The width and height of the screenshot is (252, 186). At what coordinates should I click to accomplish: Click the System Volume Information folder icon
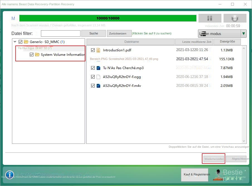click(x=37, y=55)
